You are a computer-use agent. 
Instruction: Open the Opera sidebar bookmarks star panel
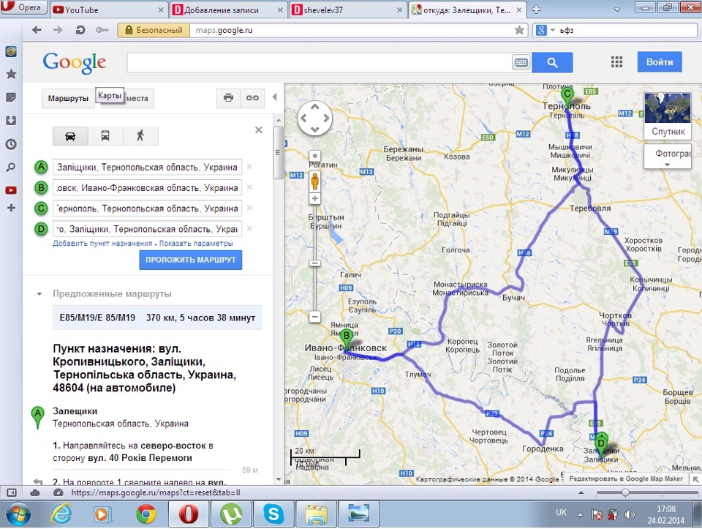(x=11, y=74)
